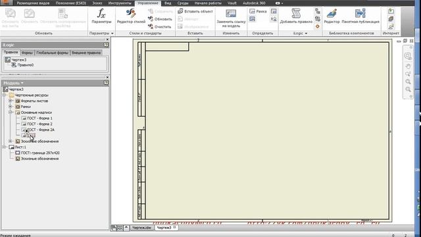Click navigation wheel icon in nav bar
The height and width of the screenshot is (237, 421).
pyautogui.click(x=408, y=56)
